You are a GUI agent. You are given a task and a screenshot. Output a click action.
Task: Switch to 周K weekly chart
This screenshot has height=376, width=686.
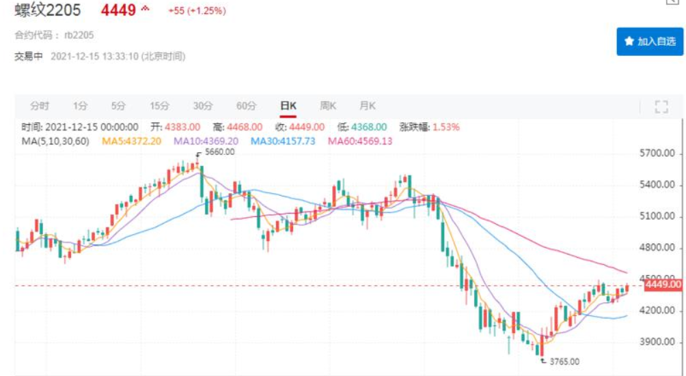pyautogui.click(x=329, y=106)
